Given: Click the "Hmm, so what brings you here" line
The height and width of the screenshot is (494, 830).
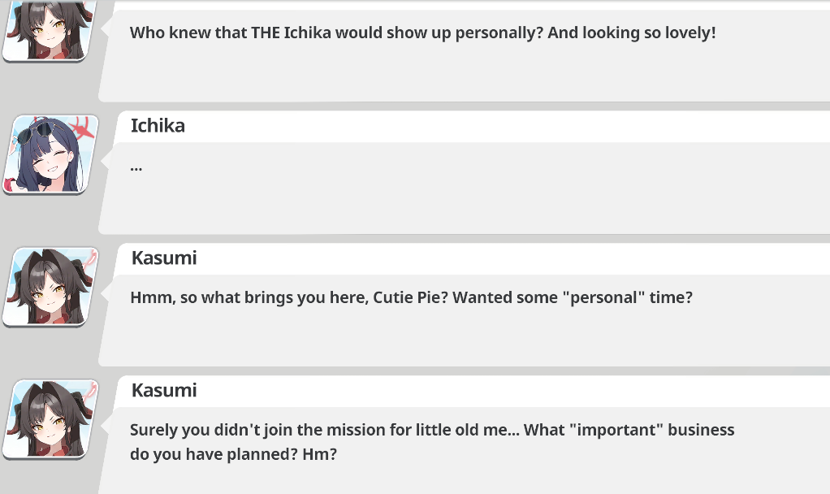Looking at the screenshot, I should click(411, 297).
